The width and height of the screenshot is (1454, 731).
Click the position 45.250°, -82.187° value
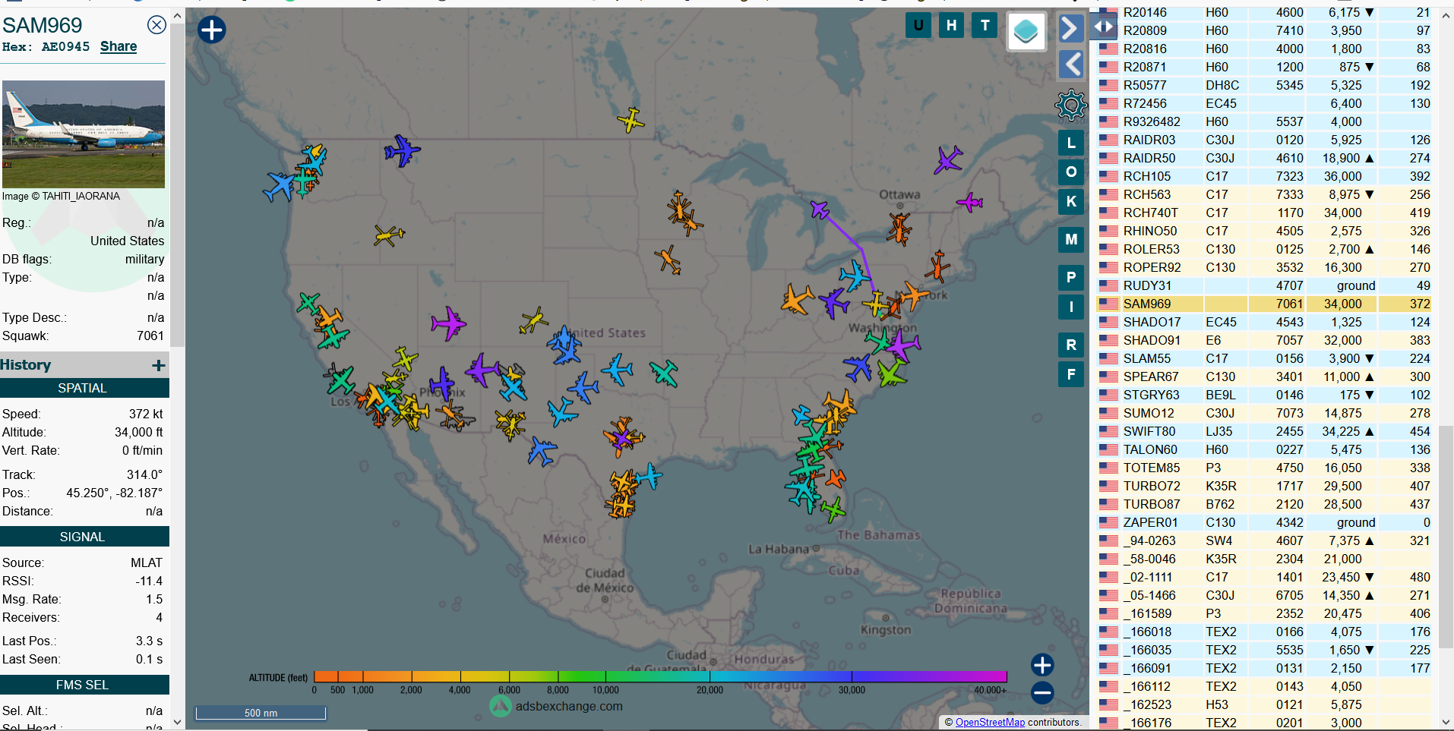click(x=114, y=493)
